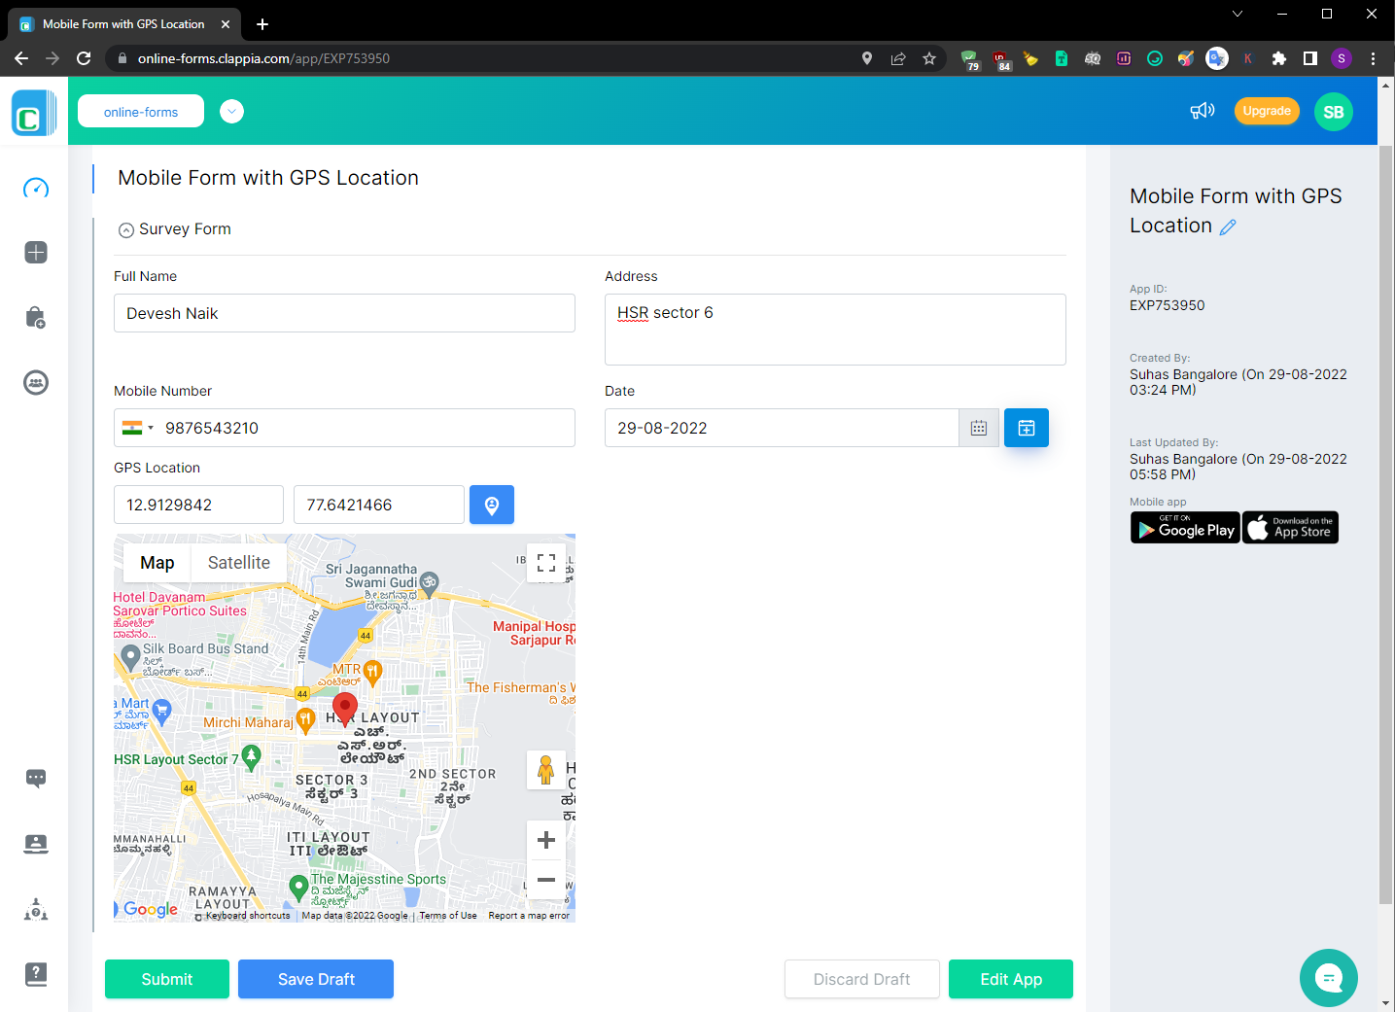The width and height of the screenshot is (1395, 1012).
Task: Open the community icon in the sidebar
Action: (x=35, y=382)
